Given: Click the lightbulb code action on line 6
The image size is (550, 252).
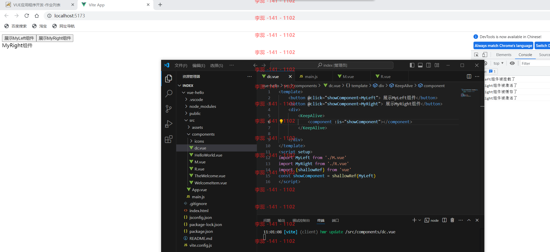Looking at the screenshot, I should 281,121.
